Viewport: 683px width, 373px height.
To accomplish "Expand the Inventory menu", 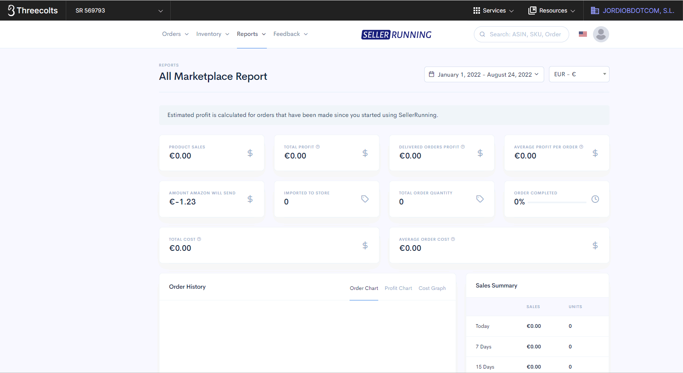I will point(213,34).
